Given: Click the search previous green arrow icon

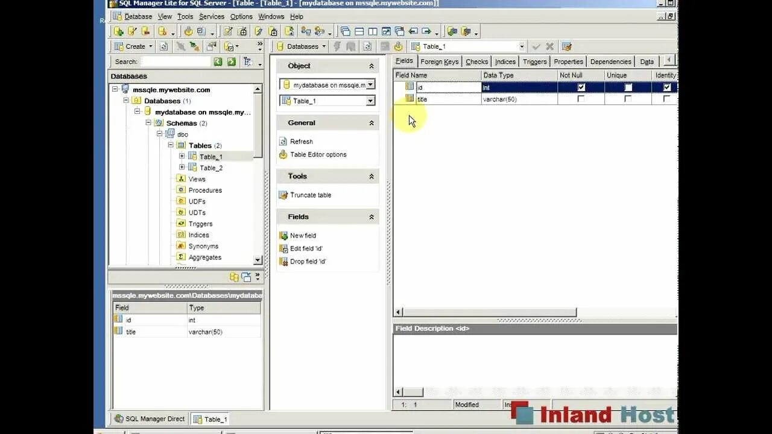Looking at the screenshot, I should [x=218, y=61].
